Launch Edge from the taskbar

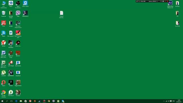tap(16, 101)
